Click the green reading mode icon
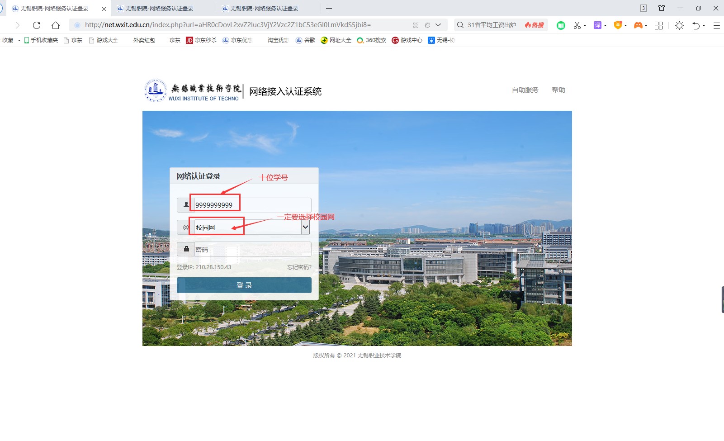Screen dimensions: 724x441 (x=561, y=25)
